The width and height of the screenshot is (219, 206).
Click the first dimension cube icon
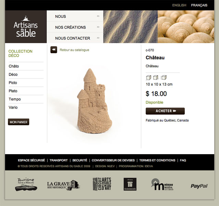[148, 78]
